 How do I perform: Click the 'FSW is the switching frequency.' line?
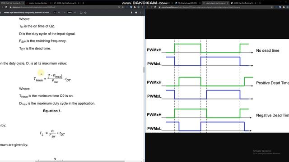coord(43,41)
